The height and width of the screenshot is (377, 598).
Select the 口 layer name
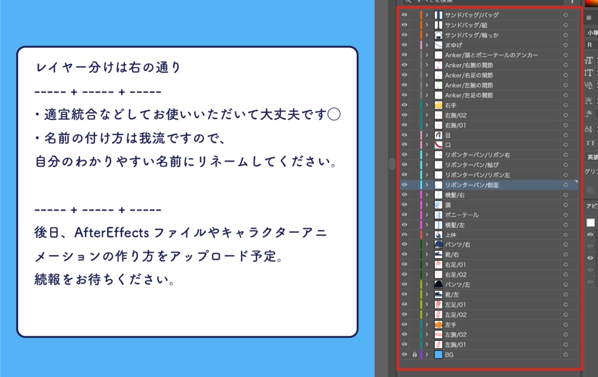tap(448, 145)
